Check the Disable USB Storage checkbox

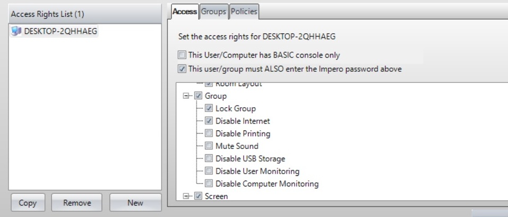click(208, 158)
